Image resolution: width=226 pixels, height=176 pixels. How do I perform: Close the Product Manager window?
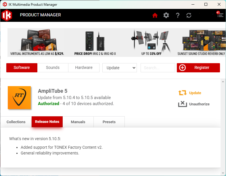pyautogui.click(x=219, y=5)
